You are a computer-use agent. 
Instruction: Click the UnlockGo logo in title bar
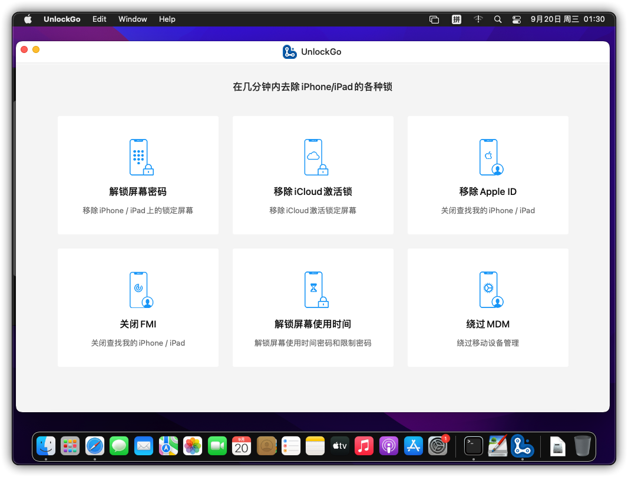click(x=290, y=52)
